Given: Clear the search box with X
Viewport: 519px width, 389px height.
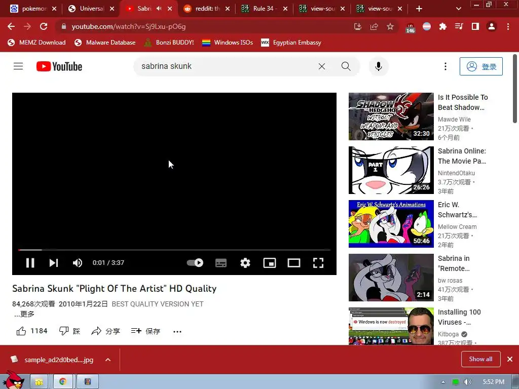Looking at the screenshot, I should tap(322, 66).
